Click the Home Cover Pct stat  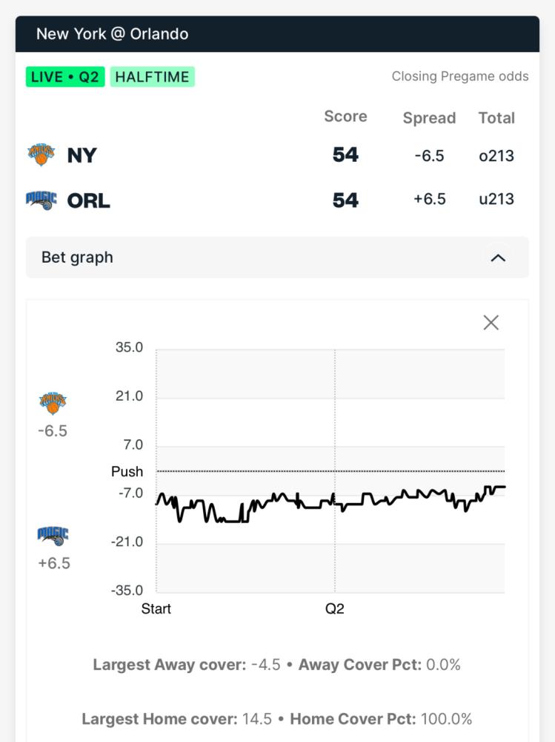click(x=381, y=719)
